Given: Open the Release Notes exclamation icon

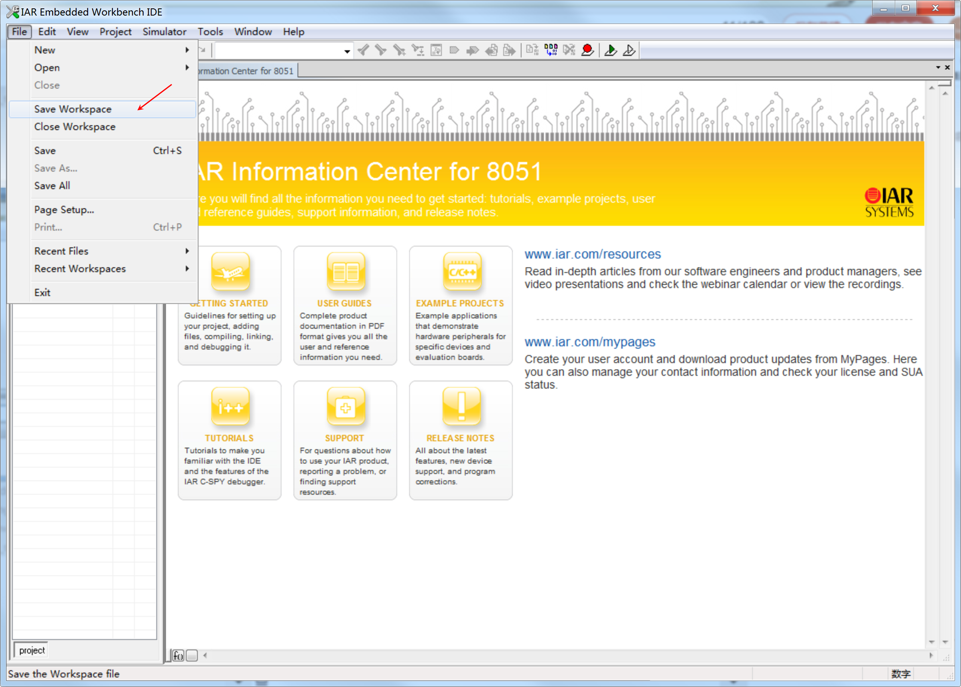Looking at the screenshot, I should 462,407.
